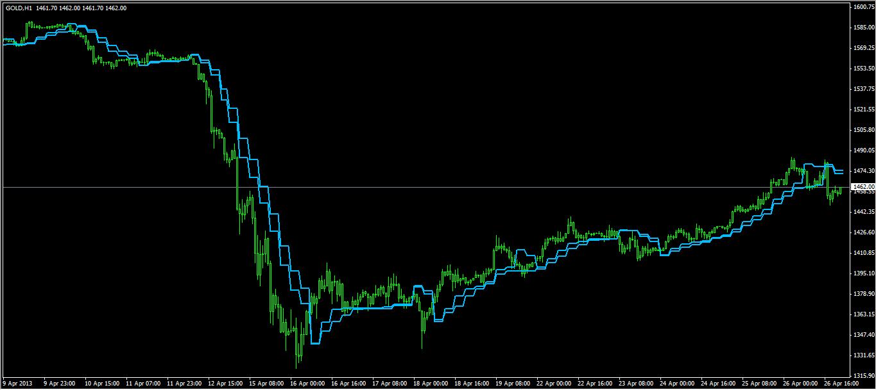The image size is (876, 390).
Task: Click the 16 Apr 00:00 time label
Action: click(x=307, y=384)
